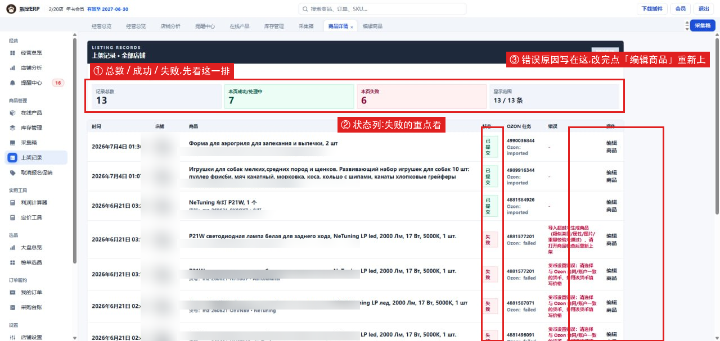
Task: Click the 下载插件 button
Action: pos(652,8)
